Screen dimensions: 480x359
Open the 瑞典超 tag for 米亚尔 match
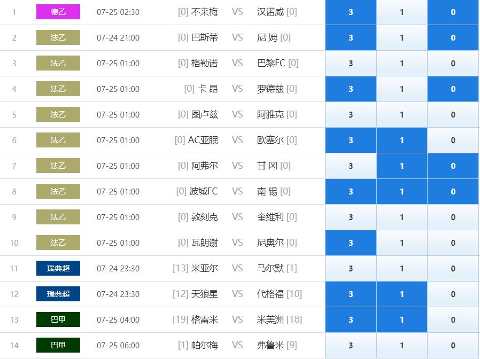pos(58,268)
